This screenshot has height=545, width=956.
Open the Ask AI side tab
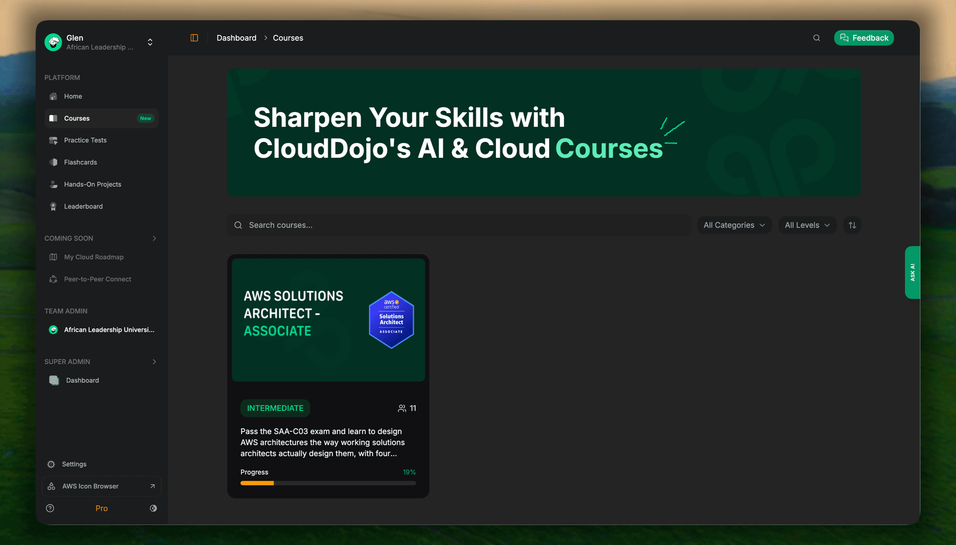pos(912,272)
